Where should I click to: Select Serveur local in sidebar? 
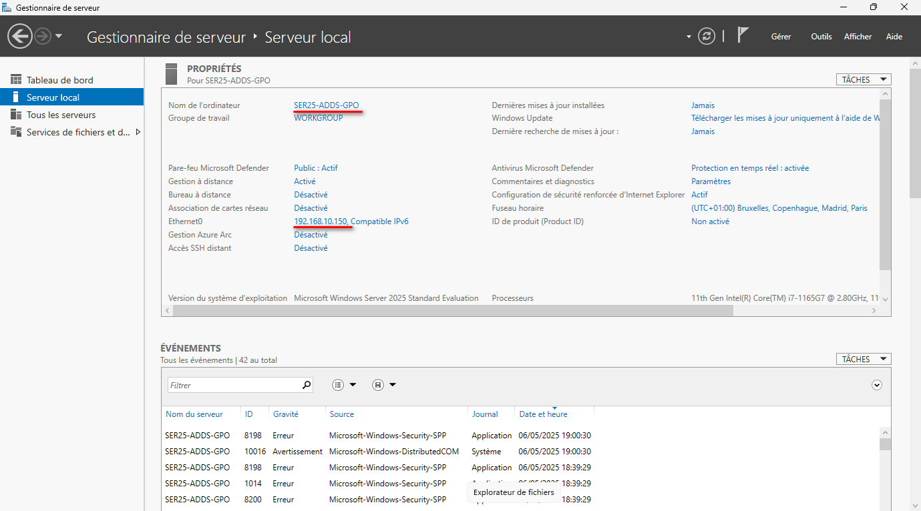(x=71, y=97)
